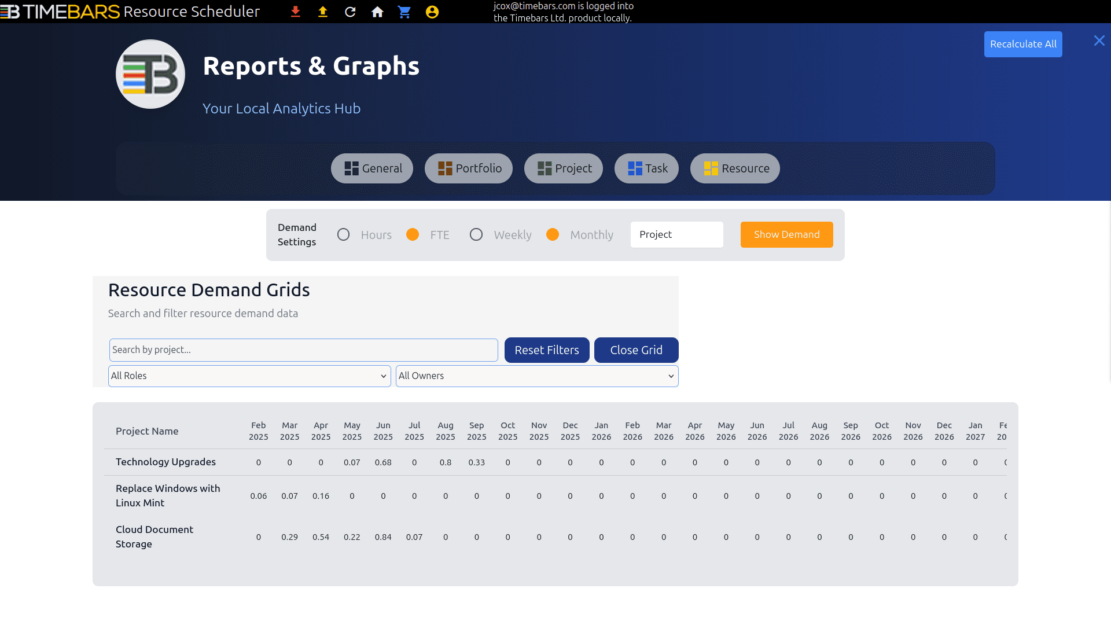
Task: Click Your Local Analytics Hub subtitle
Action: 281,109
